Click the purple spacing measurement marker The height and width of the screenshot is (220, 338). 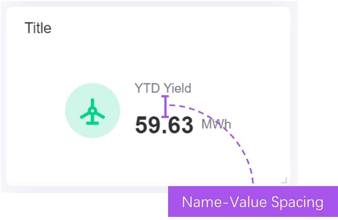pyautogui.click(x=165, y=107)
